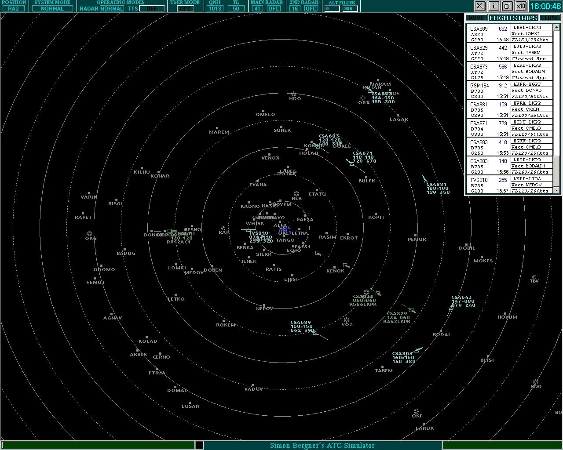Screen dimensions: 563x450
Task: Select the CSA881 aircraft target symbol
Action: [x=425, y=181]
